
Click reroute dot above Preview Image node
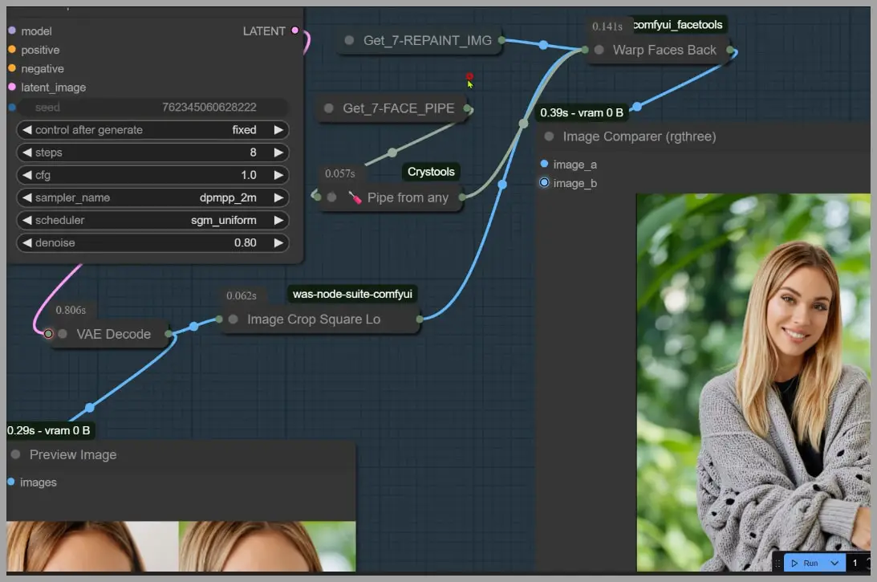tap(90, 408)
